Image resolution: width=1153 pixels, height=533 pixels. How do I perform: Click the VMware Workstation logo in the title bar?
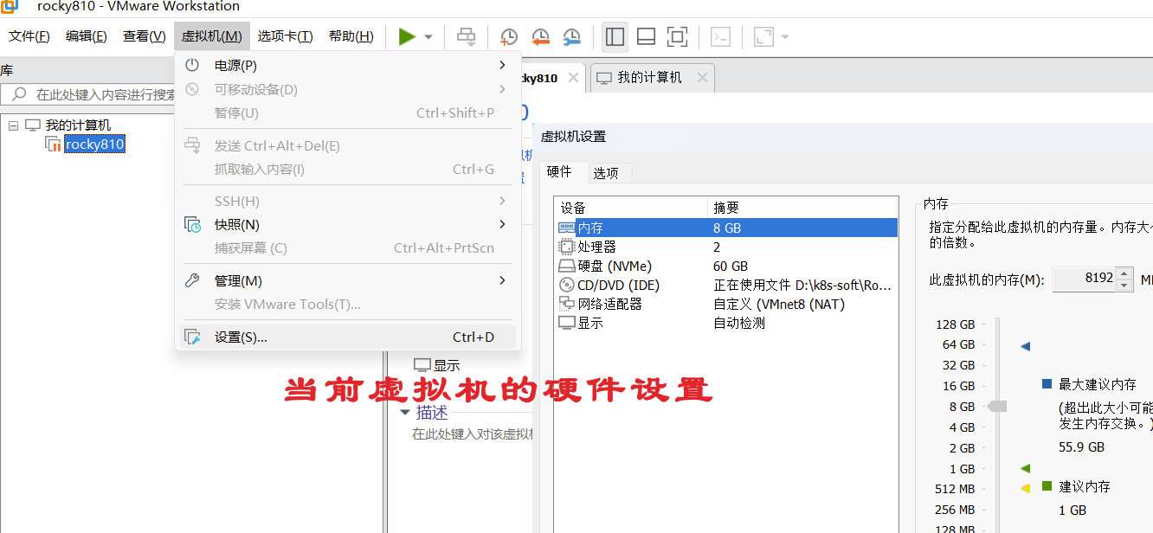(10, 6)
